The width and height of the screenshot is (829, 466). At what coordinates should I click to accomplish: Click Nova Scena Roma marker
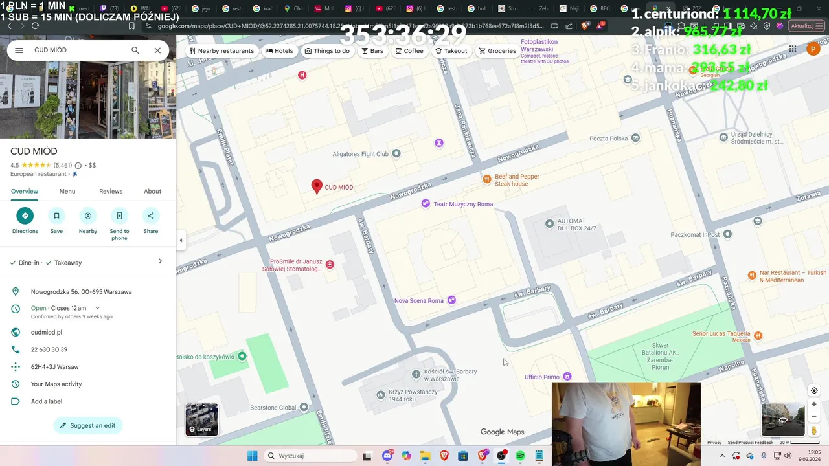pyautogui.click(x=452, y=300)
